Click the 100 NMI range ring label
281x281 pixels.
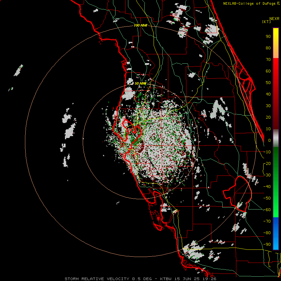140,25
